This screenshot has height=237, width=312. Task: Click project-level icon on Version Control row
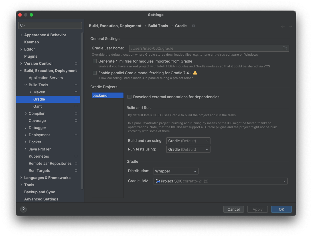coord(76,63)
